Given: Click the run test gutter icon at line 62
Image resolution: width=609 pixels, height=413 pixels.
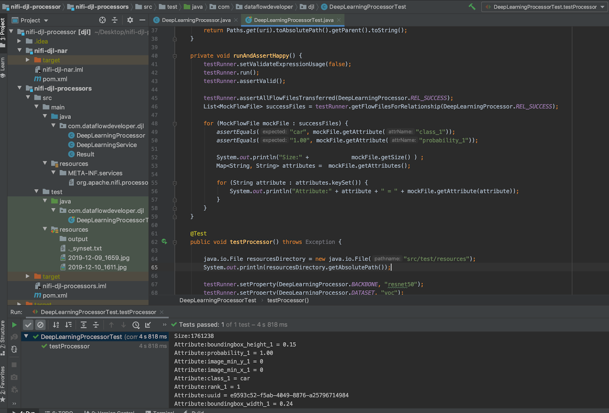Looking at the screenshot, I should [x=164, y=242].
